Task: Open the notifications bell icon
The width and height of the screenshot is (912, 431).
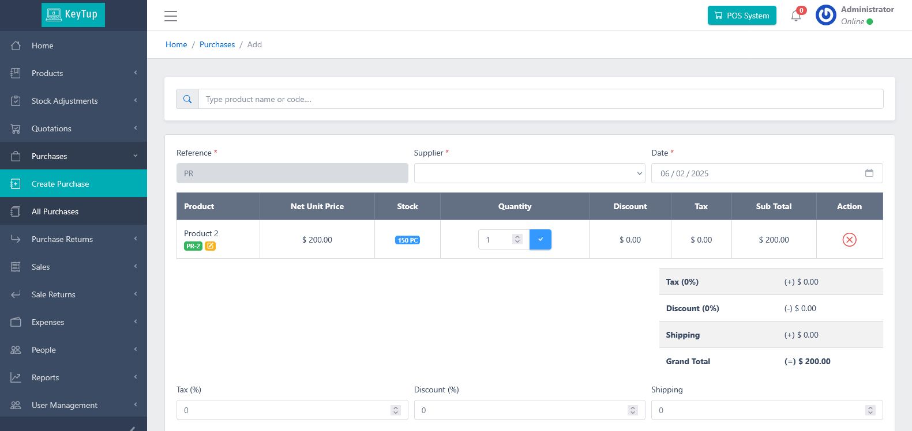Action: 796,16
